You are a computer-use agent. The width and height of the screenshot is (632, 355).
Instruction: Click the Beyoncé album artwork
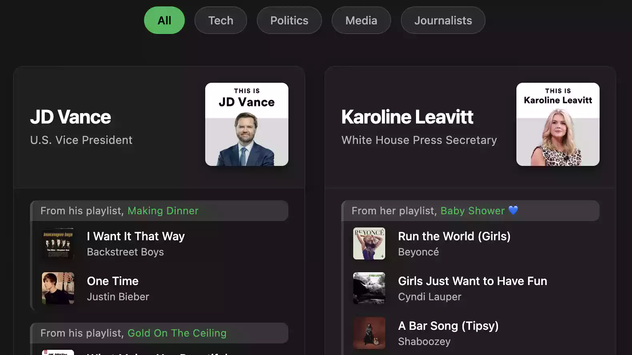tap(369, 243)
